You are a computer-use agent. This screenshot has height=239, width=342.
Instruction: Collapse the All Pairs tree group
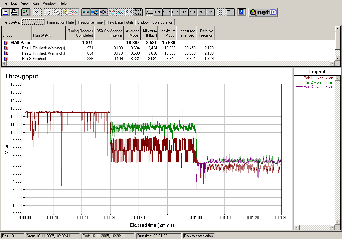12,43
